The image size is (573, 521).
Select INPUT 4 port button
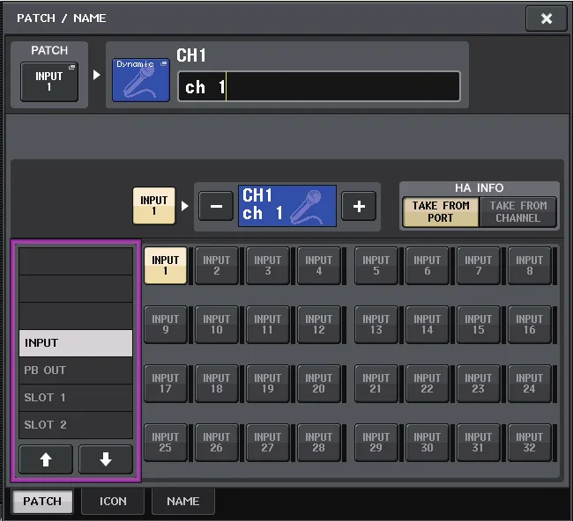(319, 266)
